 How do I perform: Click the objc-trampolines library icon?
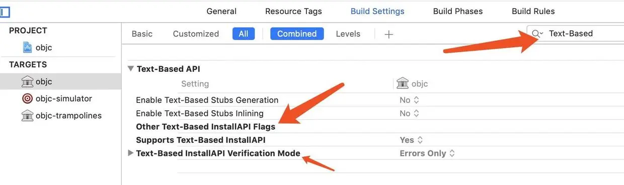click(x=27, y=116)
